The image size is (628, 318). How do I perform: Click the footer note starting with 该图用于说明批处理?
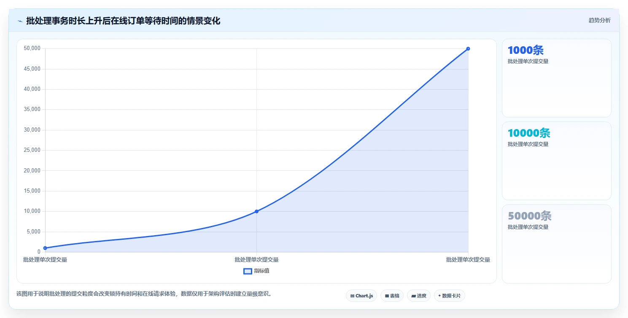[x=145, y=294]
